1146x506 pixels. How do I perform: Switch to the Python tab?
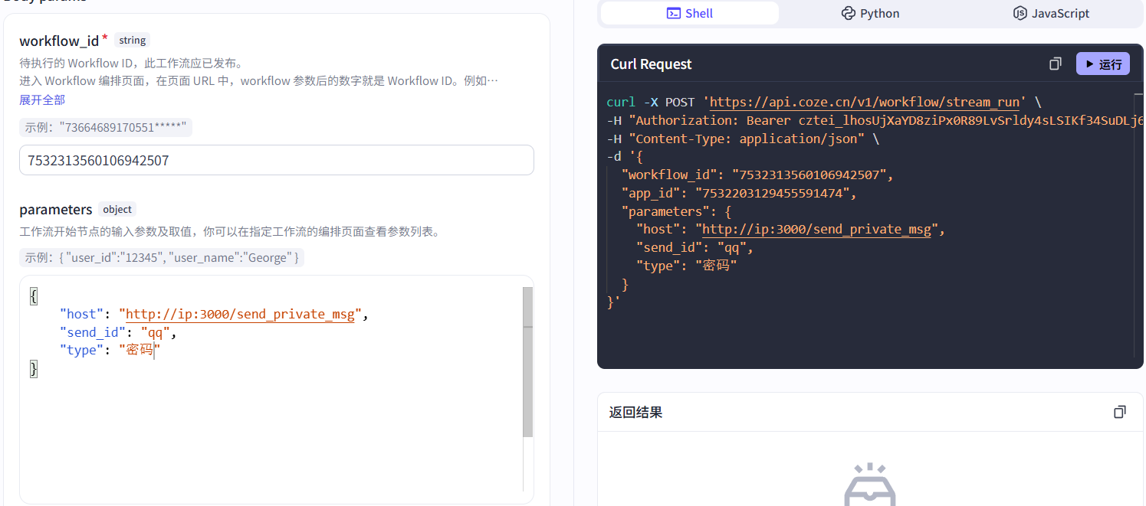point(870,13)
